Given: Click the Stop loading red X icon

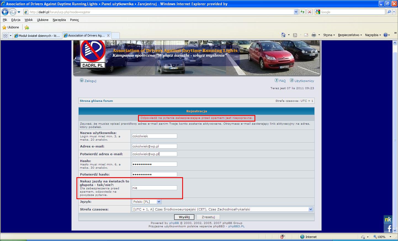Looking at the screenshot, I should click(x=310, y=12).
